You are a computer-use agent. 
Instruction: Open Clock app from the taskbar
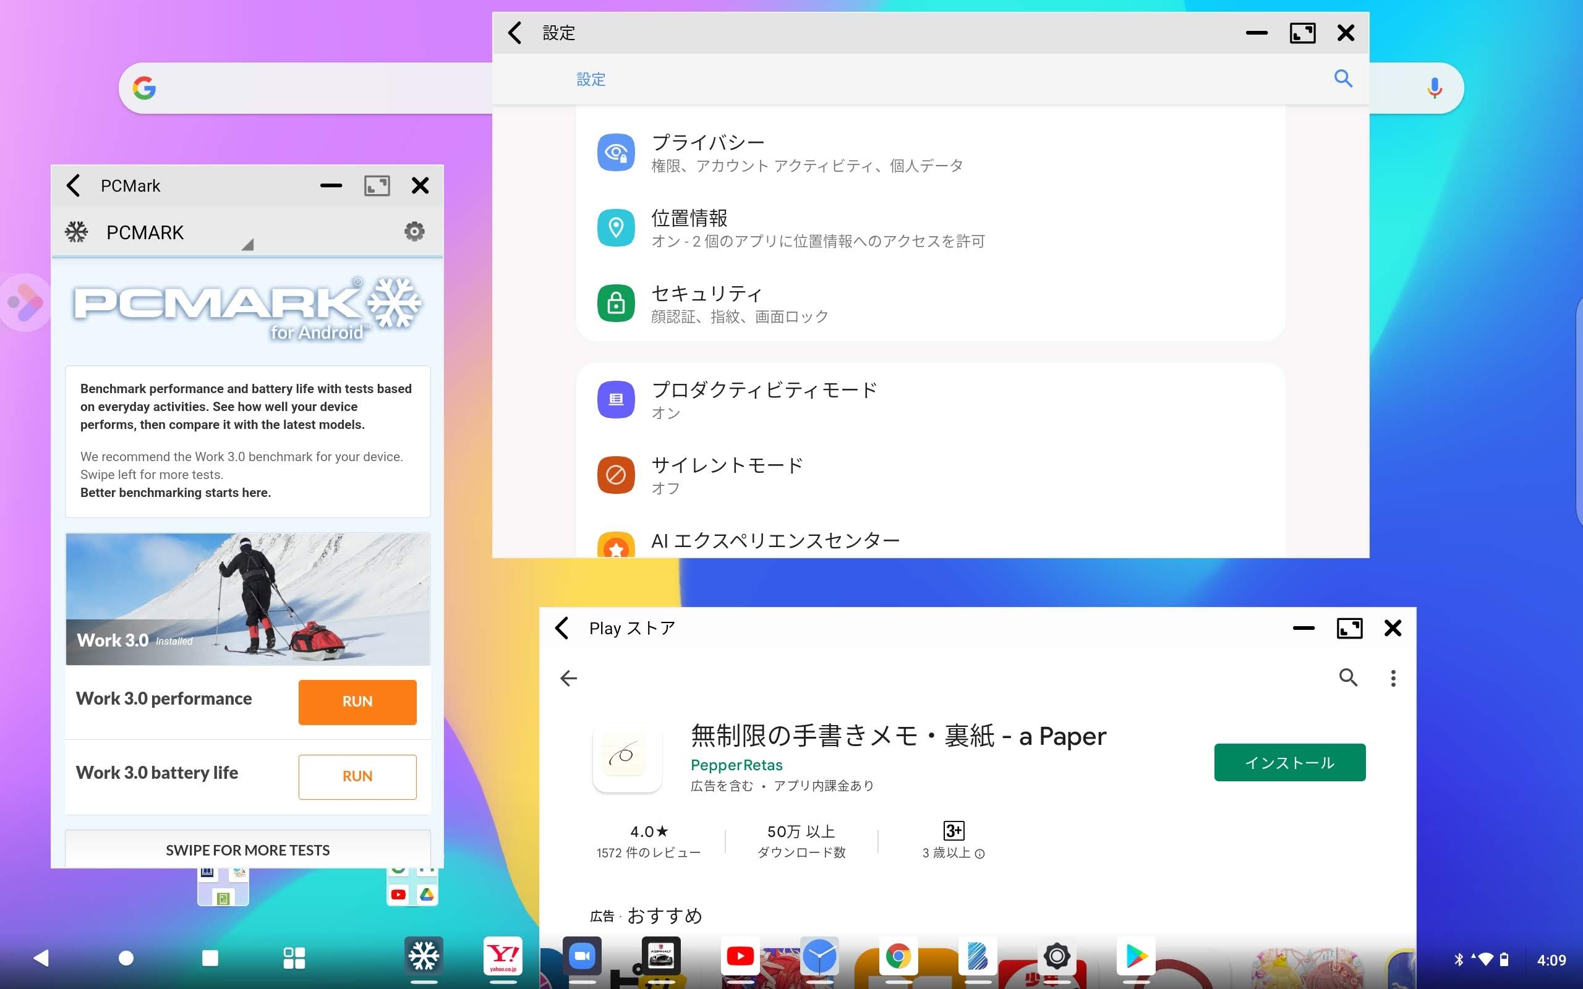pyautogui.click(x=819, y=956)
